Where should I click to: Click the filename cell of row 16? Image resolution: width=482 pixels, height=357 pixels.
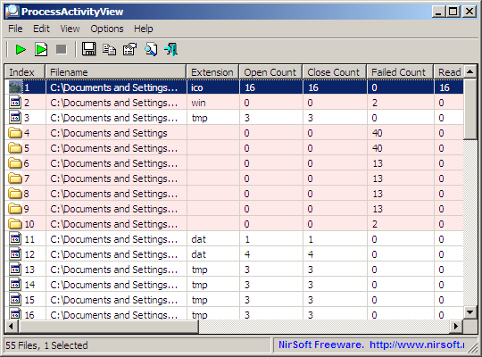[x=116, y=314]
